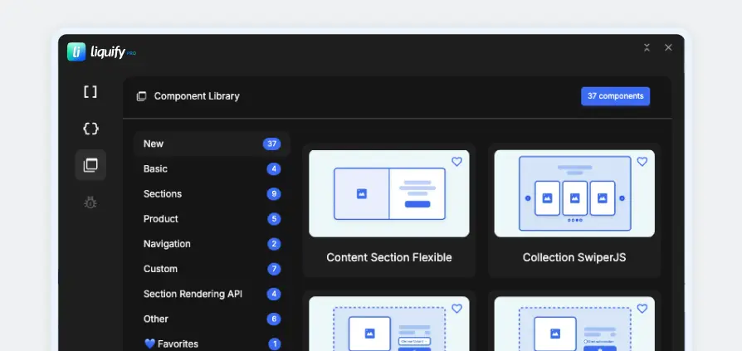Favorite the Content Section Flexible card
The image size is (742, 351).
click(456, 162)
